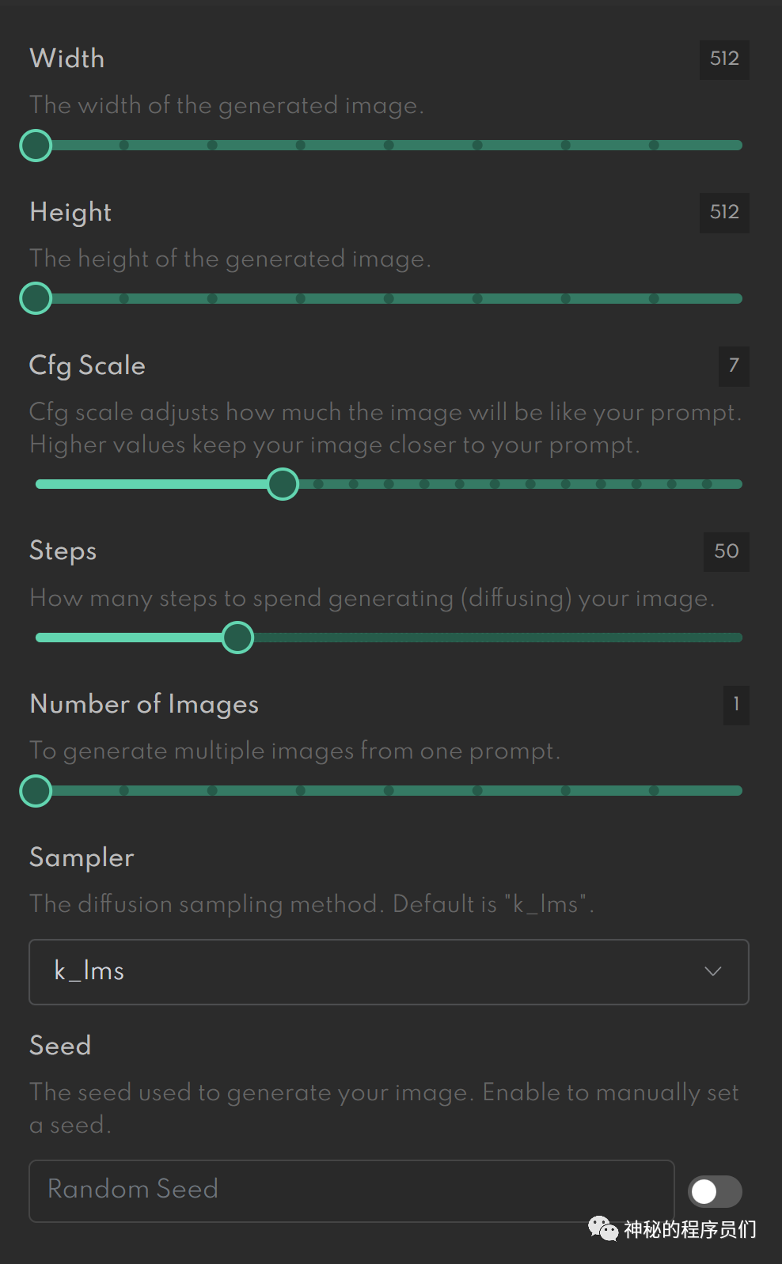This screenshot has width=782, height=1264.
Task: Click the final dot on Cfg Scale slider
Action: click(x=707, y=484)
